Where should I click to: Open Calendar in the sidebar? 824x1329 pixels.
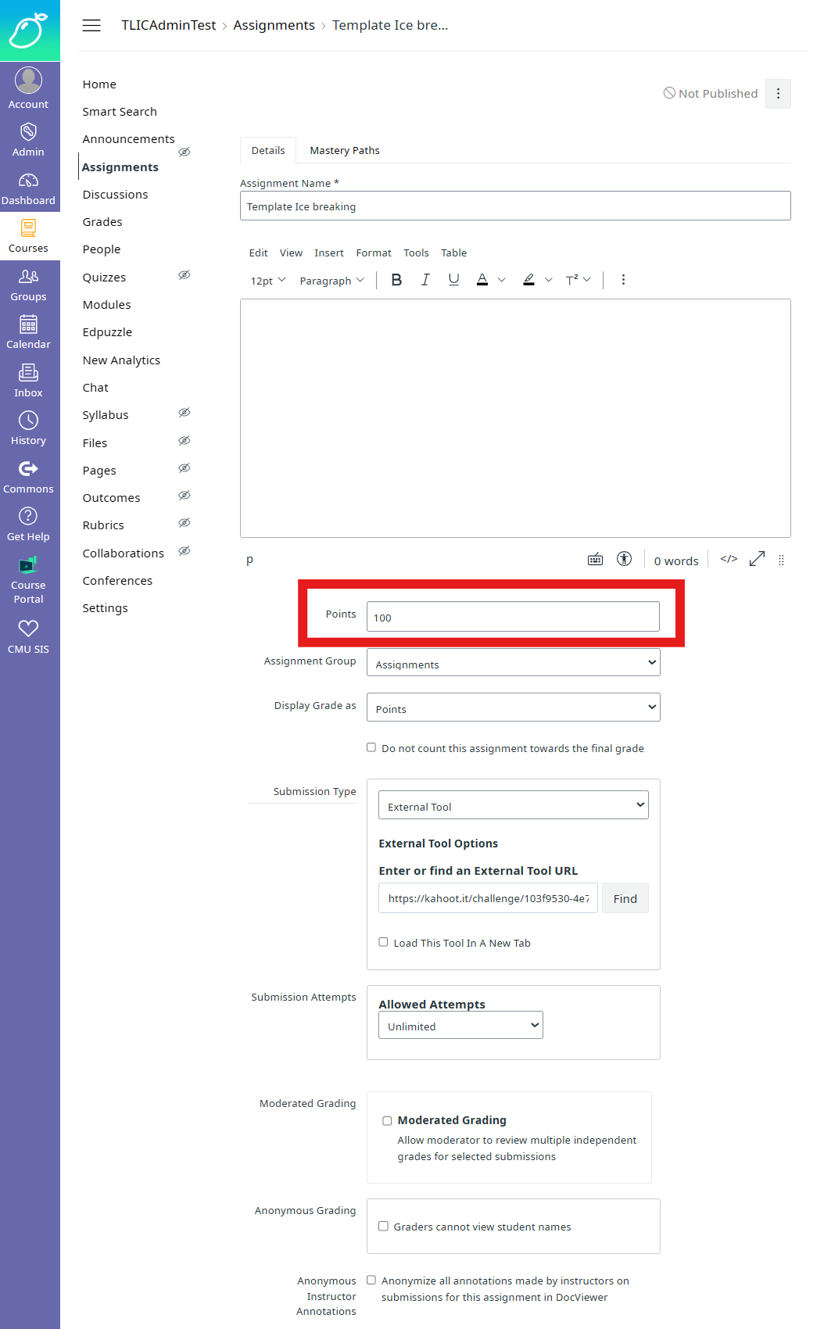pos(28,332)
